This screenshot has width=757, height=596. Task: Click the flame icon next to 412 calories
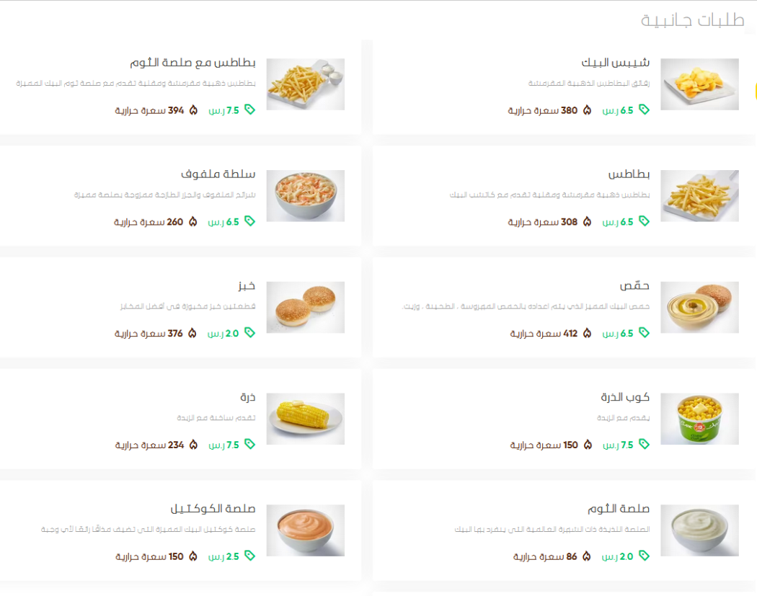(587, 333)
